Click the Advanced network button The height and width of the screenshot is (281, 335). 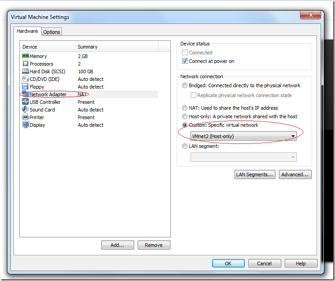click(295, 174)
